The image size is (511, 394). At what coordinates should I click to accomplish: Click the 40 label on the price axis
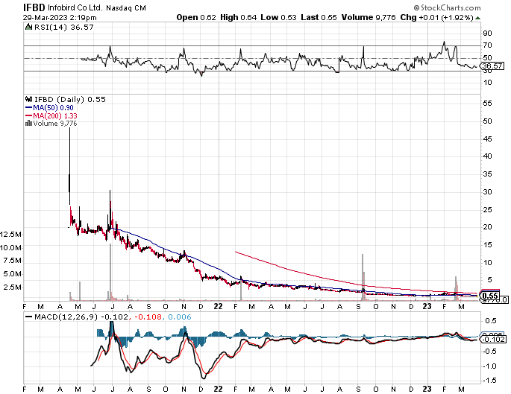point(488,156)
